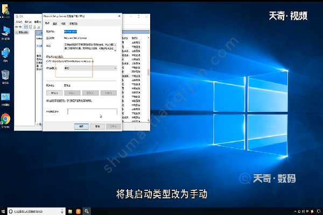Open the Action menu in Services window
The image size is (323, 215).
pyautogui.click(x=28, y=22)
